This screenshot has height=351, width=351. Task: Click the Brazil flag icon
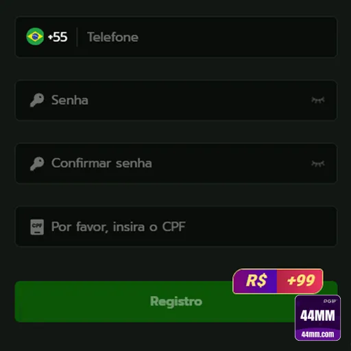(35, 36)
